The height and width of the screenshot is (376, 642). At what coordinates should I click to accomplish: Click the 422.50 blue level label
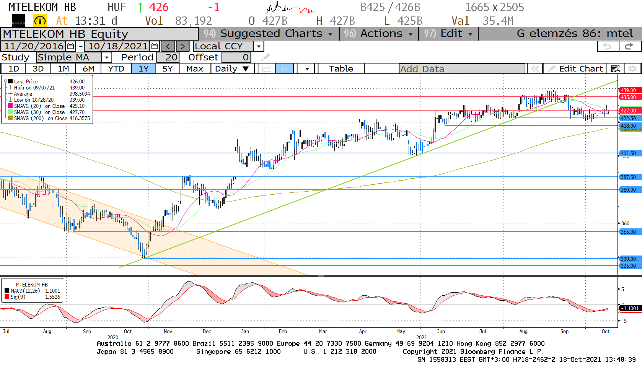pos(630,118)
